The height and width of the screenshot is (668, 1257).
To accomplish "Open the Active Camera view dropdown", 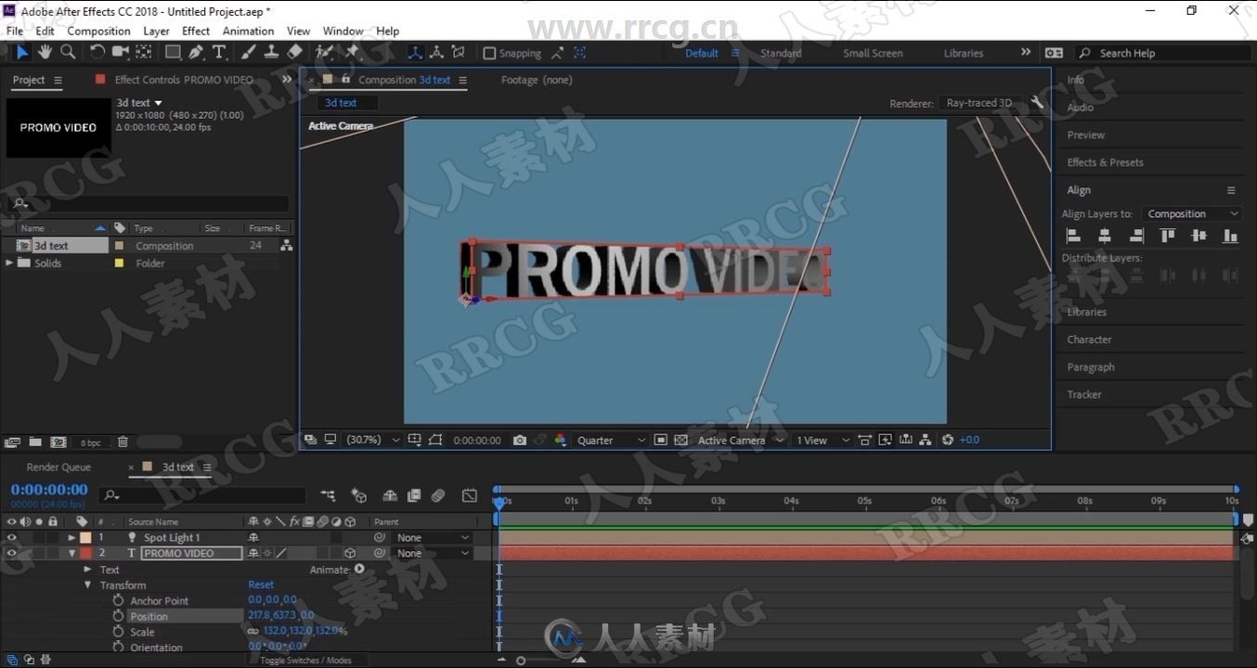I will pos(741,440).
